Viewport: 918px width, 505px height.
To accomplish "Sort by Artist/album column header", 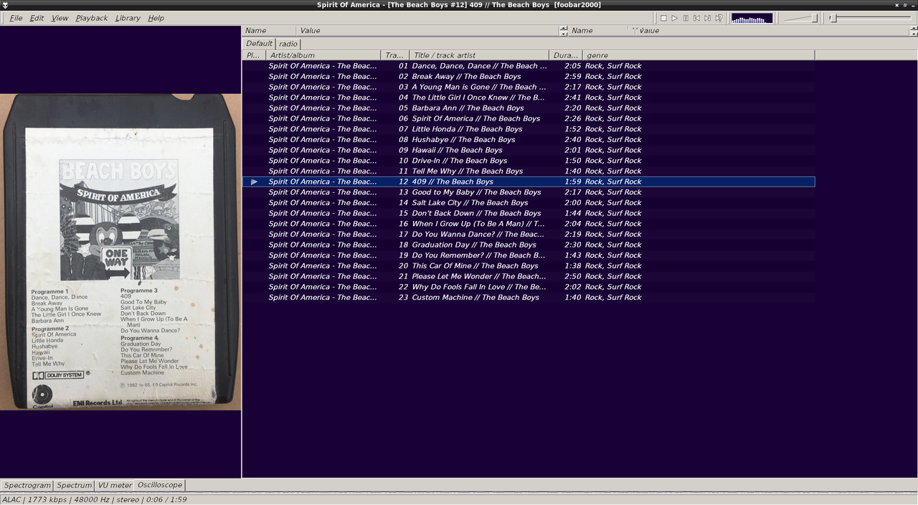I will click(323, 55).
